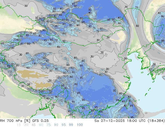Click legend value 90 in the bottom color scale
The height and width of the screenshot is (127, 165).
click(56, 125)
